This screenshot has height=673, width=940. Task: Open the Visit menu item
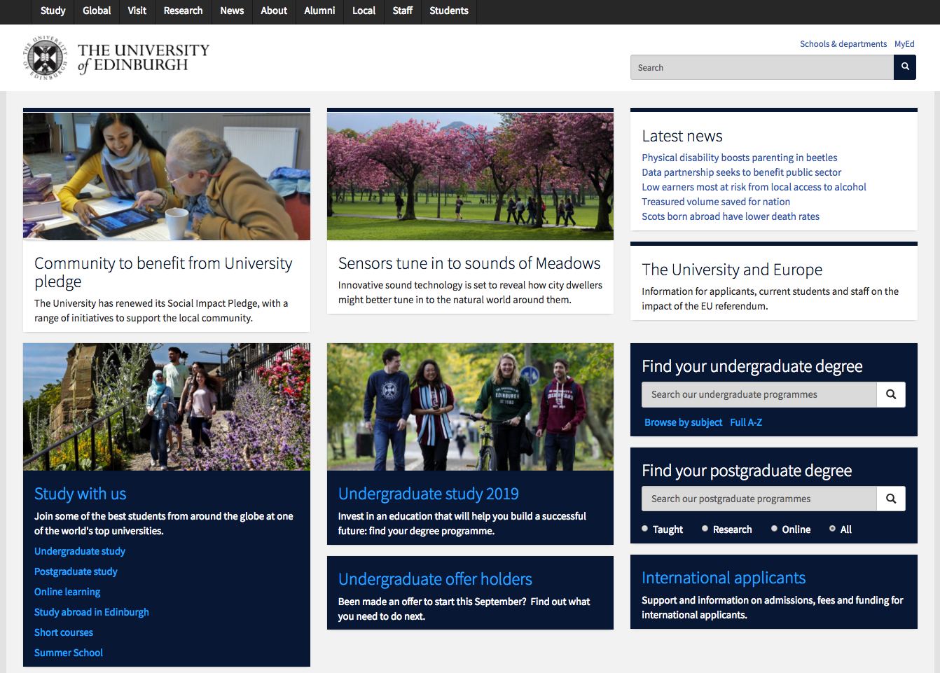[137, 11]
